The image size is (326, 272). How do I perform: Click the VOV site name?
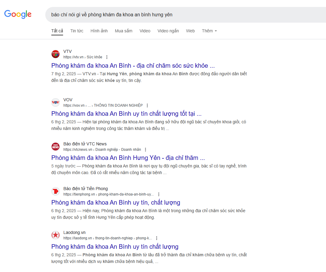pos(68,100)
